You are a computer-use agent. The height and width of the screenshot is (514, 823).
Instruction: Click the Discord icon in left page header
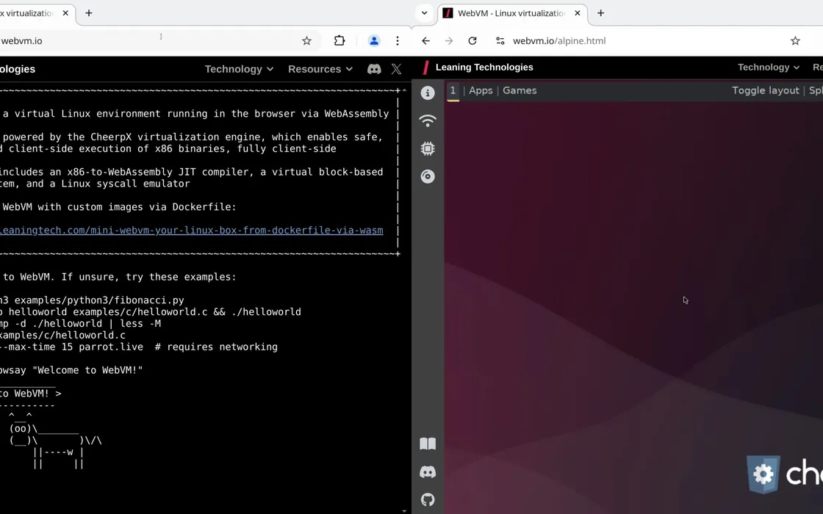pos(374,69)
